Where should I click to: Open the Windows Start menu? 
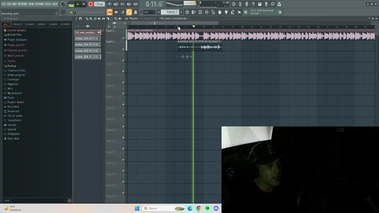click(x=137, y=208)
